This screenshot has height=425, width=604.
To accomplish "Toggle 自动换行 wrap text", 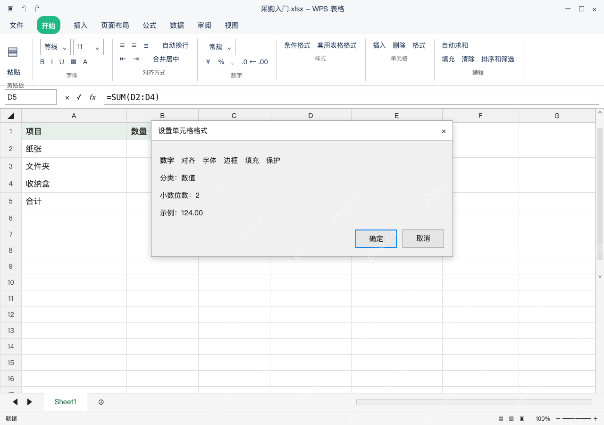I will (x=176, y=45).
